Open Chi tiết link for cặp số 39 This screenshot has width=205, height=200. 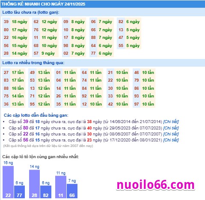coord(171,122)
